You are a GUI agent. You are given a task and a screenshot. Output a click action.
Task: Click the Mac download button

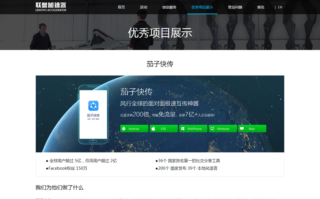252,128
